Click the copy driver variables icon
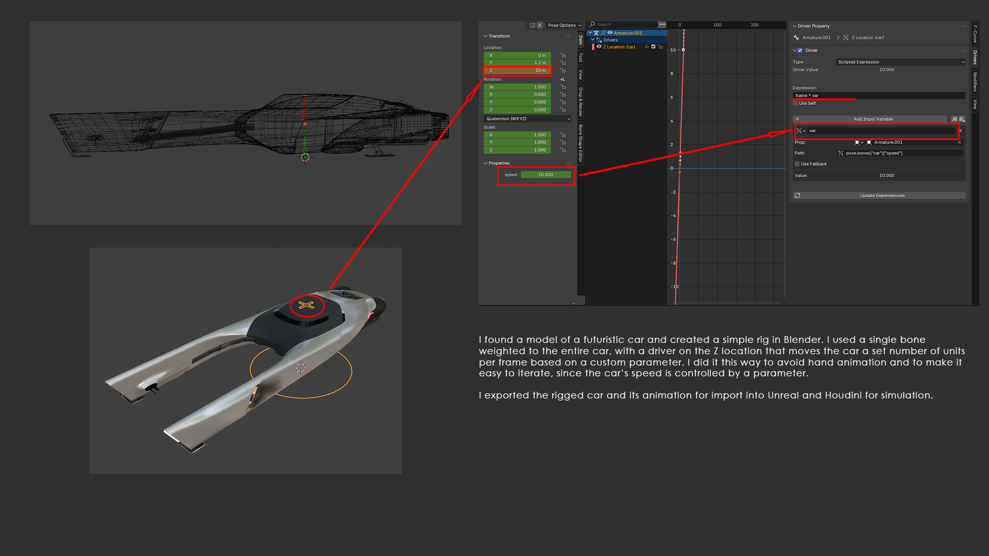This screenshot has height=556, width=989. 954,119
